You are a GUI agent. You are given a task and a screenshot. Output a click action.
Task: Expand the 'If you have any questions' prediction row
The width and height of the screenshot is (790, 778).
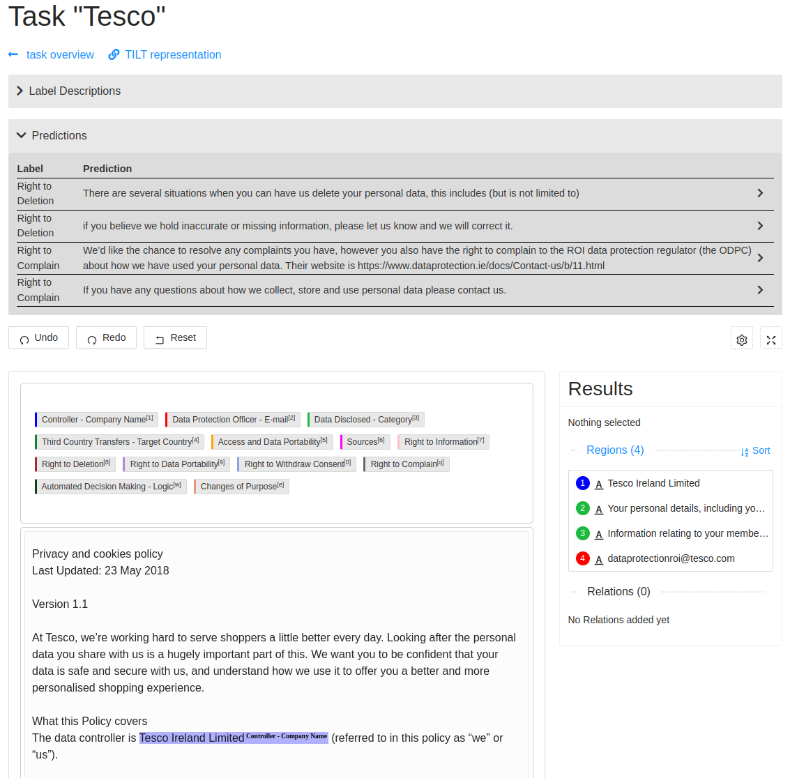[x=760, y=290]
